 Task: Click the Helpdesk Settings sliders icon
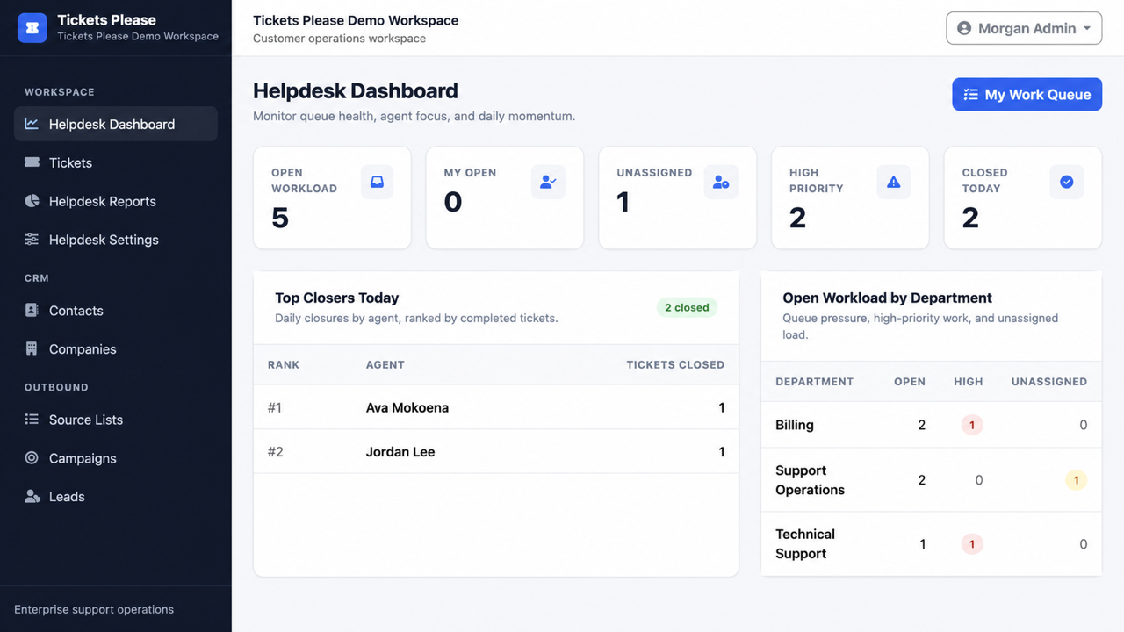point(32,240)
